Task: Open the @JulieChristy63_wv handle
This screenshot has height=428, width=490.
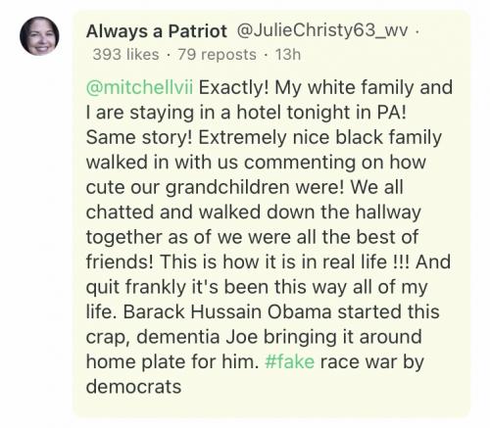Action: (x=321, y=31)
